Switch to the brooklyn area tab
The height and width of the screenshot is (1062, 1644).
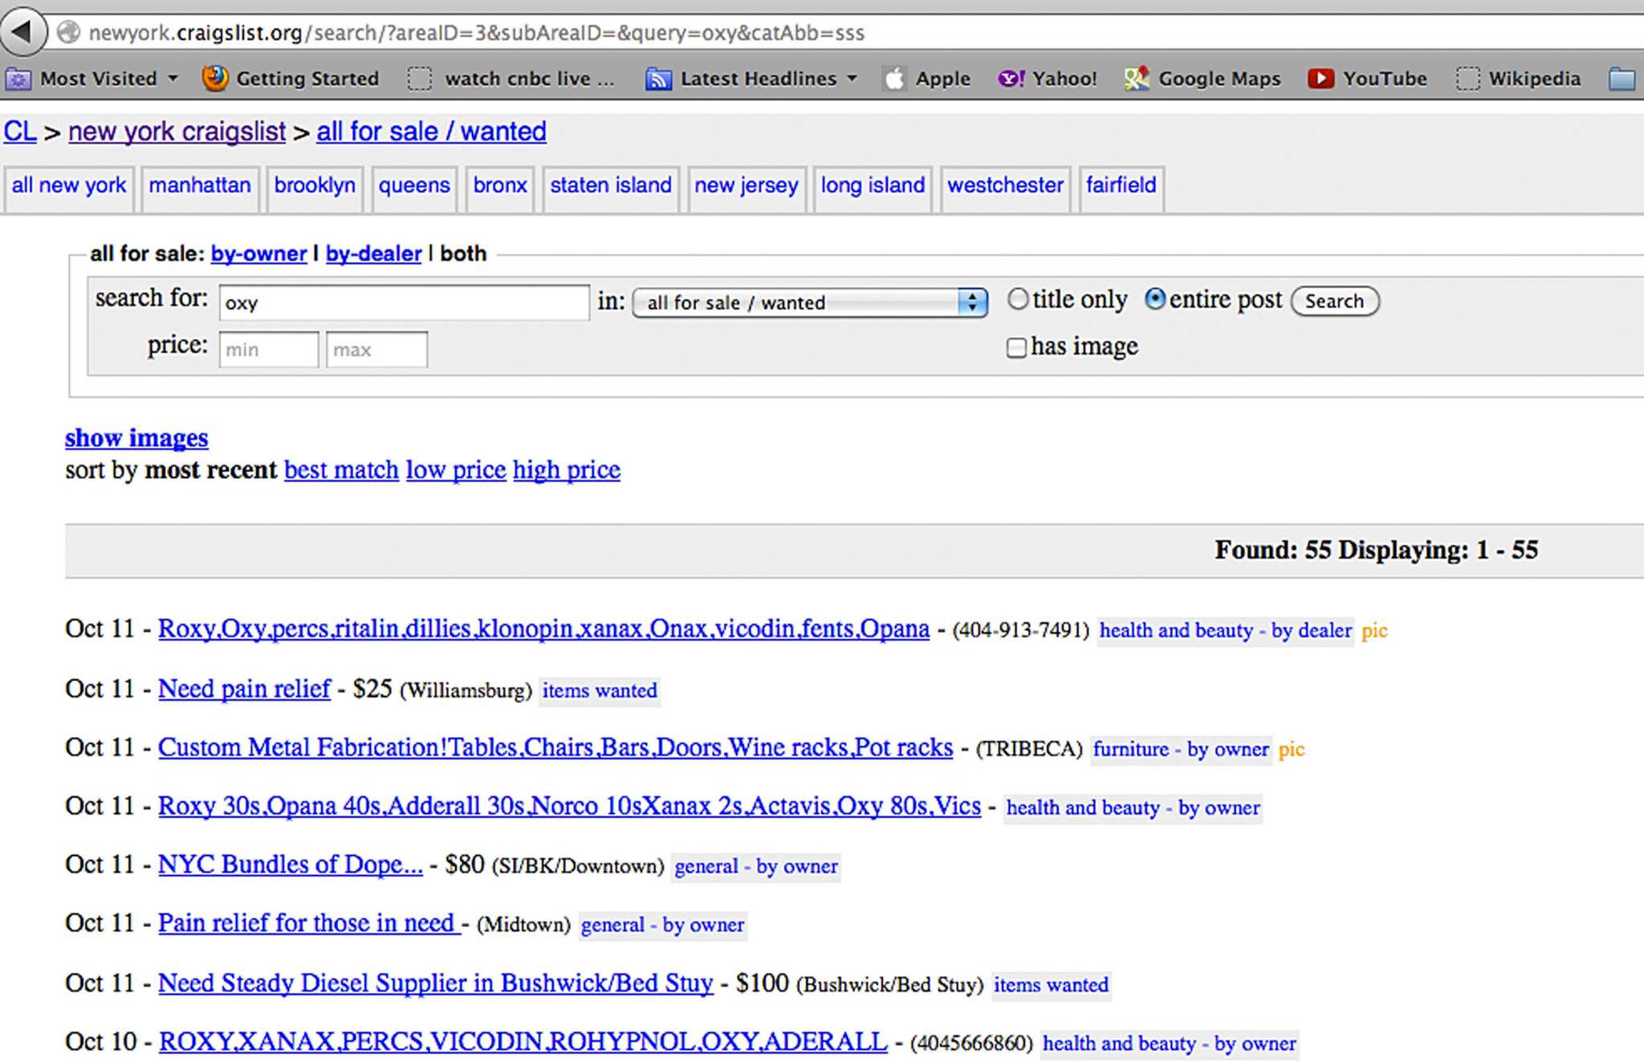coord(315,185)
